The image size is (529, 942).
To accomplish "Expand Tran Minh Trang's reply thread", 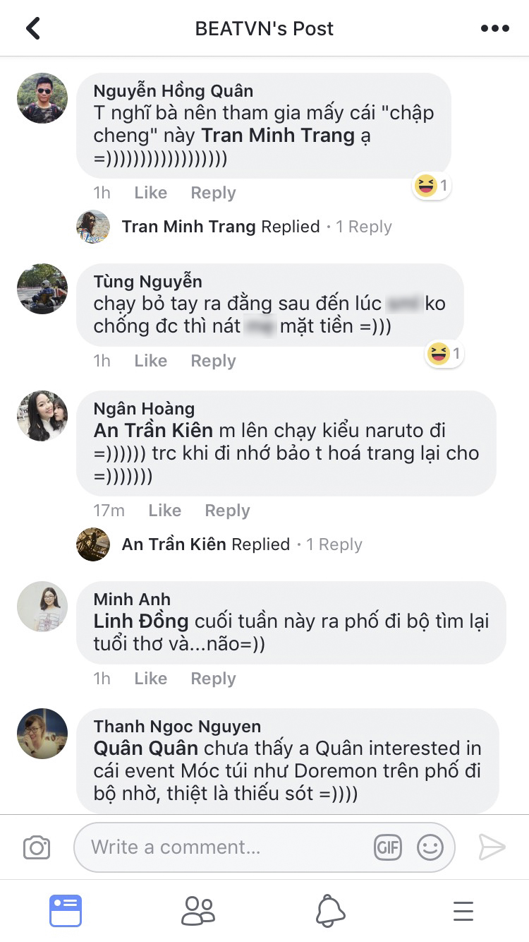I will [256, 227].
